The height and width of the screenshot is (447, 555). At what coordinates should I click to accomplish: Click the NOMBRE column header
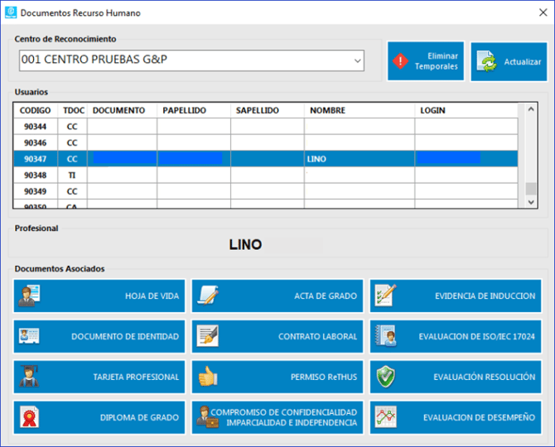click(x=360, y=110)
